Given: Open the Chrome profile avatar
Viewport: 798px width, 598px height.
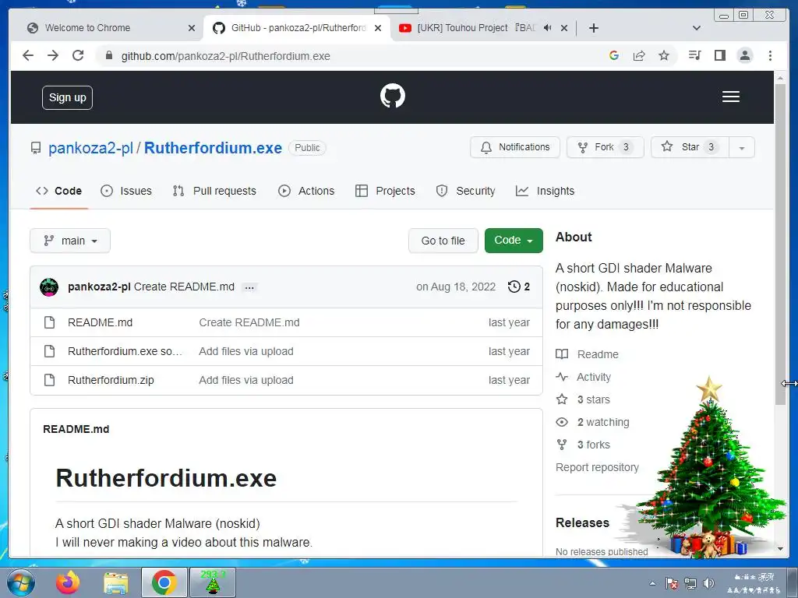Looking at the screenshot, I should 744,55.
